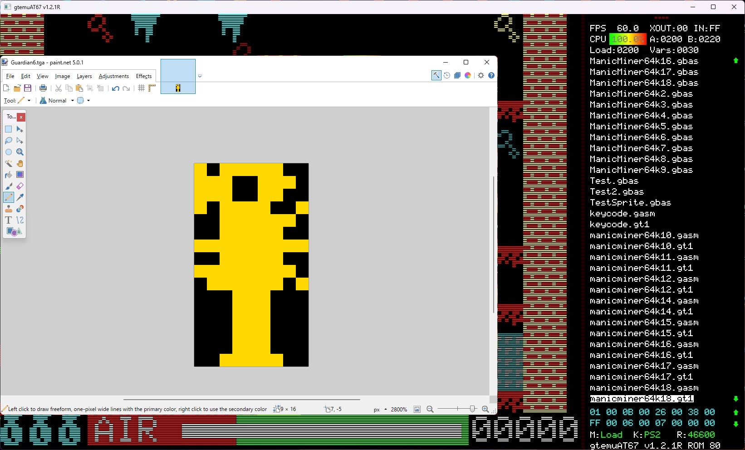Select TestSprite.gbas in gtemu file list
The width and height of the screenshot is (745, 450).
630,202
